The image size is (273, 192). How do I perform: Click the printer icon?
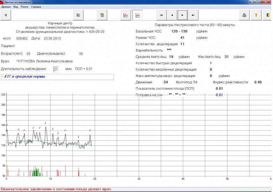click(244, 15)
